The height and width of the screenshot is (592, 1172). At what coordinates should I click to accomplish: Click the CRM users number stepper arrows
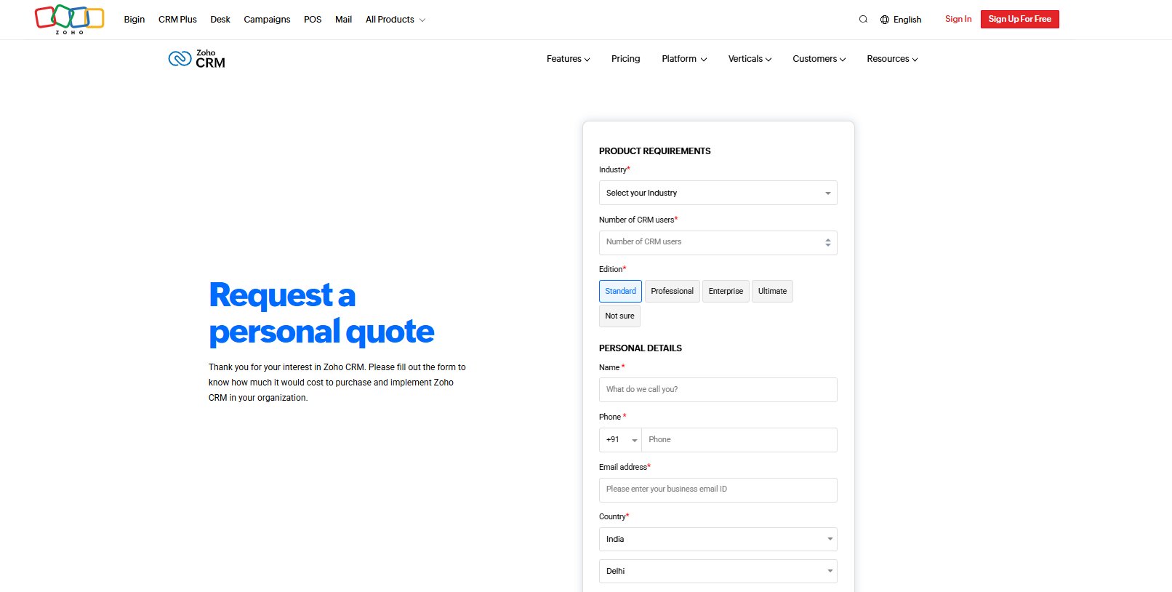point(827,242)
